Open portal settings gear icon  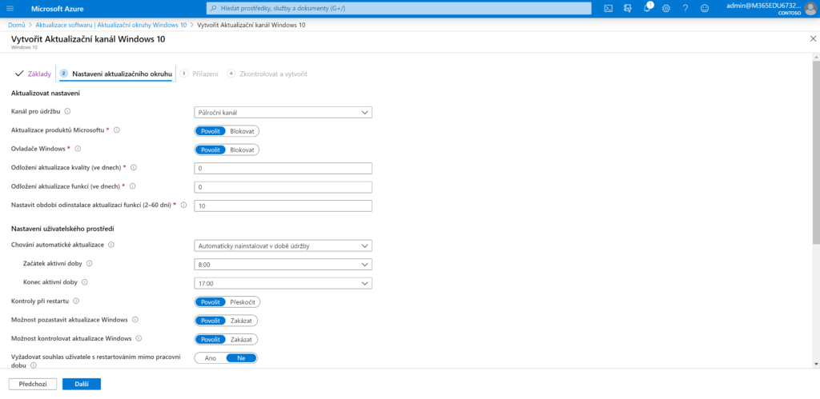point(666,8)
